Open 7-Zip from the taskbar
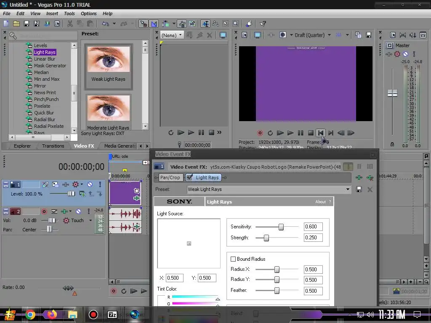The width and height of the screenshot is (431, 323). click(x=112, y=315)
